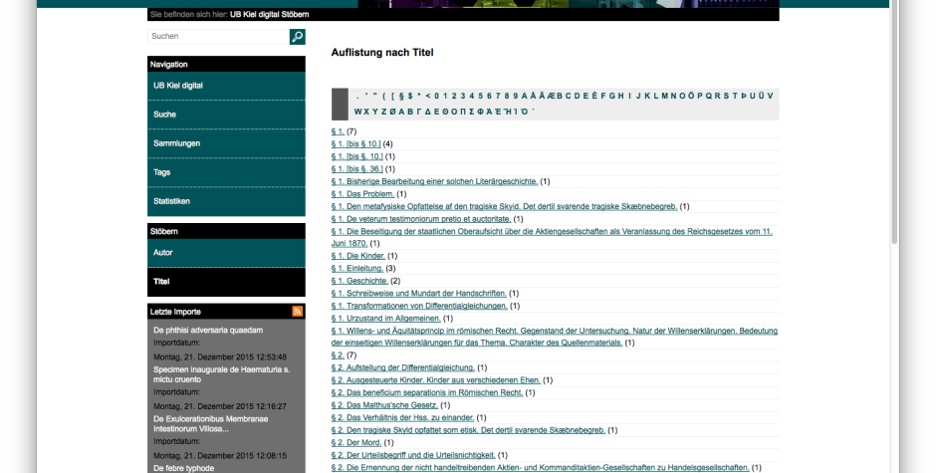Open recent import 'De Exulcerationibus Membranae Intestinorum Villosa...'

[x=211, y=424]
